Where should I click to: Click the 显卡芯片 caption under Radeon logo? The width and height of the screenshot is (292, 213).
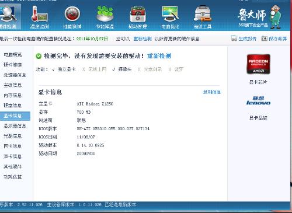(x=258, y=82)
